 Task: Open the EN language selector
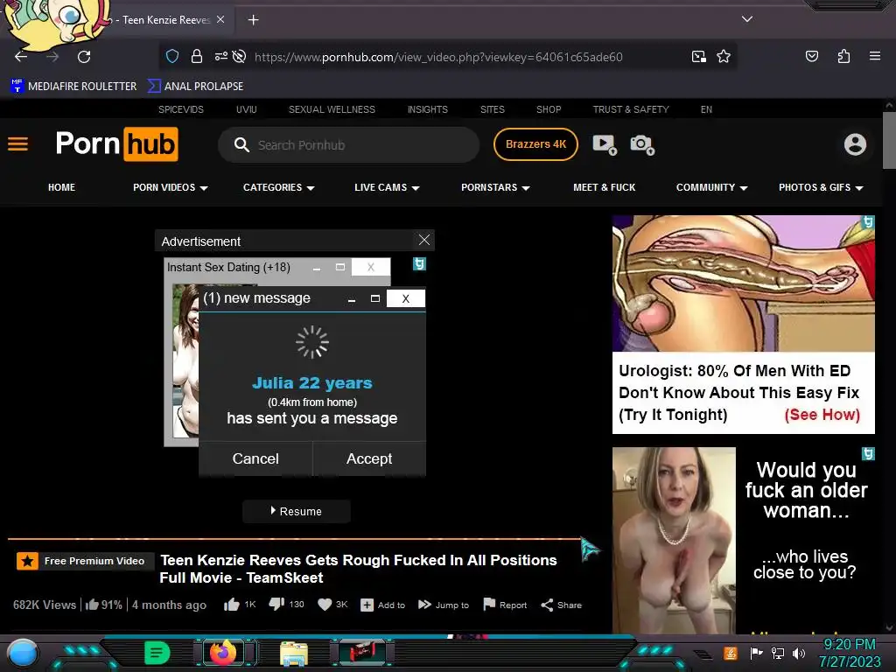[x=706, y=109]
